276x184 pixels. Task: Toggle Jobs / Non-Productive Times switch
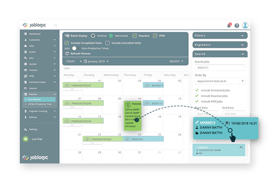pos(75,48)
